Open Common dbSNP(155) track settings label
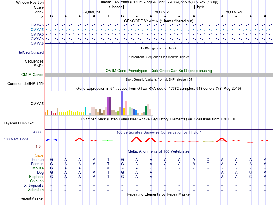The height and width of the screenshot is (205, 273). tap(26, 83)
